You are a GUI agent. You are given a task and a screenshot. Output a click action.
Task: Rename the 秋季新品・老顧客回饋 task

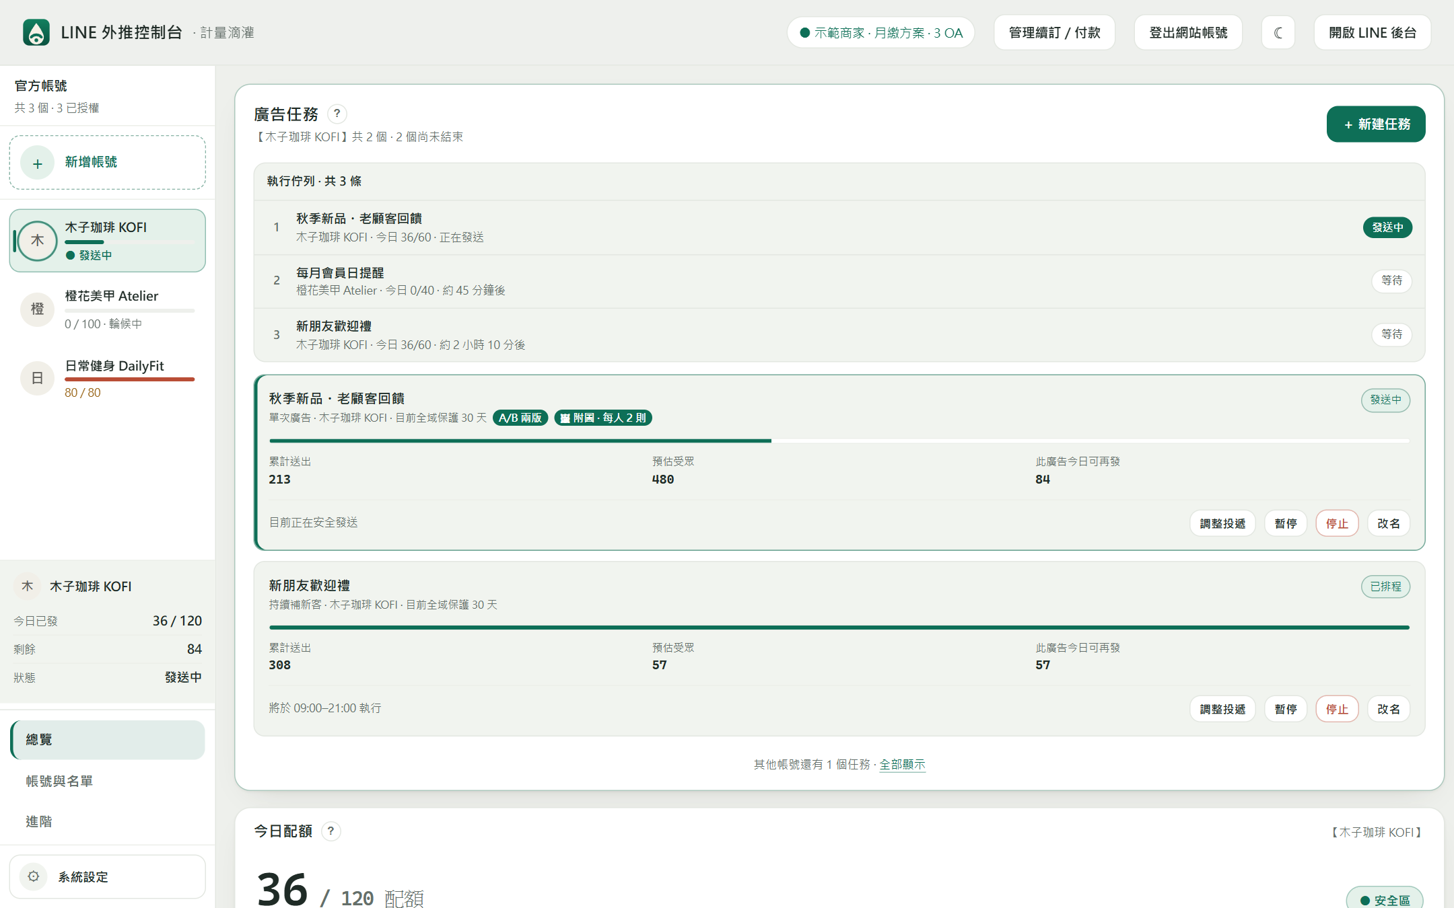pos(1389,523)
